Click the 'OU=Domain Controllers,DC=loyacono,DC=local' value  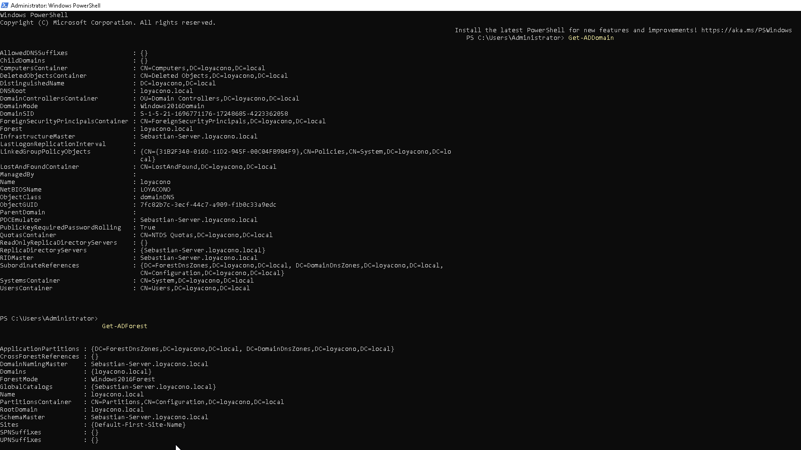(219, 99)
